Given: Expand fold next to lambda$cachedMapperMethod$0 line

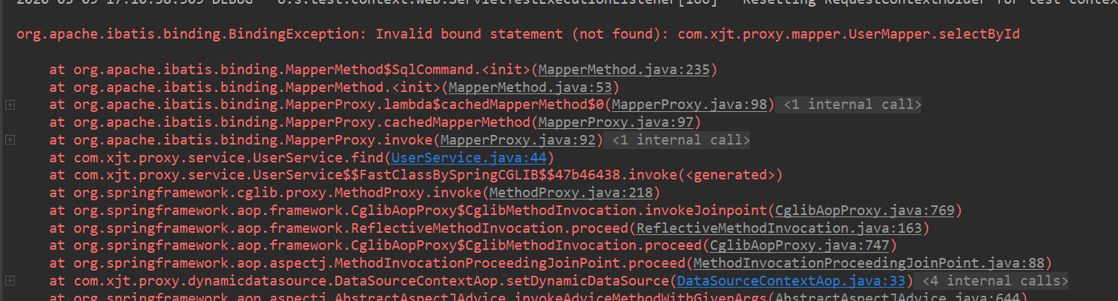Looking at the screenshot, I should 10,105.
